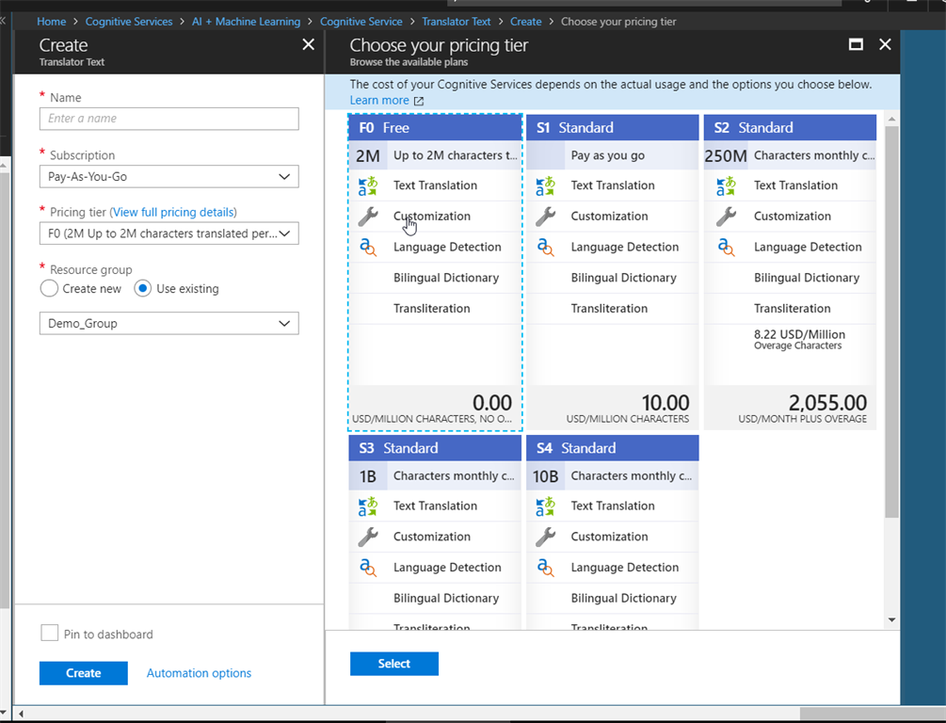Click the Language Detection icon in S3 Standard card
The height and width of the screenshot is (723, 946).
367,568
